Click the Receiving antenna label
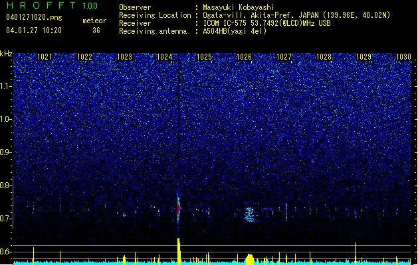418x265 pixels. [x=153, y=31]
